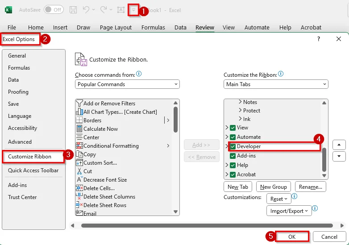Click the Save icon in title bar
Image resolution: width=349 pixels, height=245 pixels.
point(73,10)
